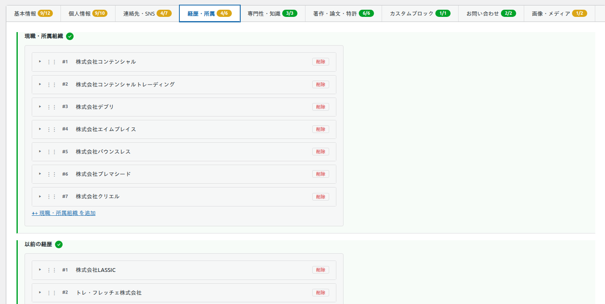The height and width of the screenshot is (304, 605).
Task: Click drag handle icon for 株式会社LASSIC
Action: (52, 270)
